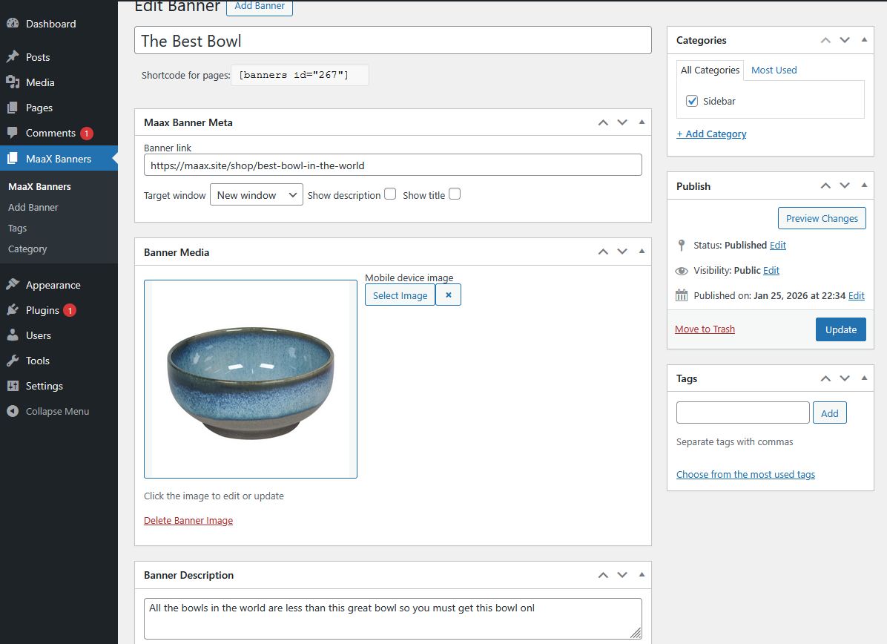Click the Collapse Menu arrow icon
The image size is (887, 644).
click(x=13, y=411)
